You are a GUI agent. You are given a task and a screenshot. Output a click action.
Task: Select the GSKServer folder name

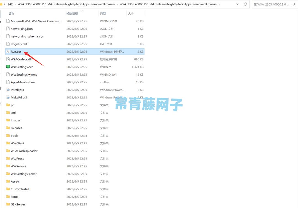coord(18,204)
